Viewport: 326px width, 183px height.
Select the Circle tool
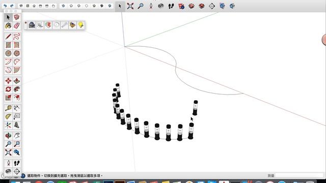coord(8,53)
